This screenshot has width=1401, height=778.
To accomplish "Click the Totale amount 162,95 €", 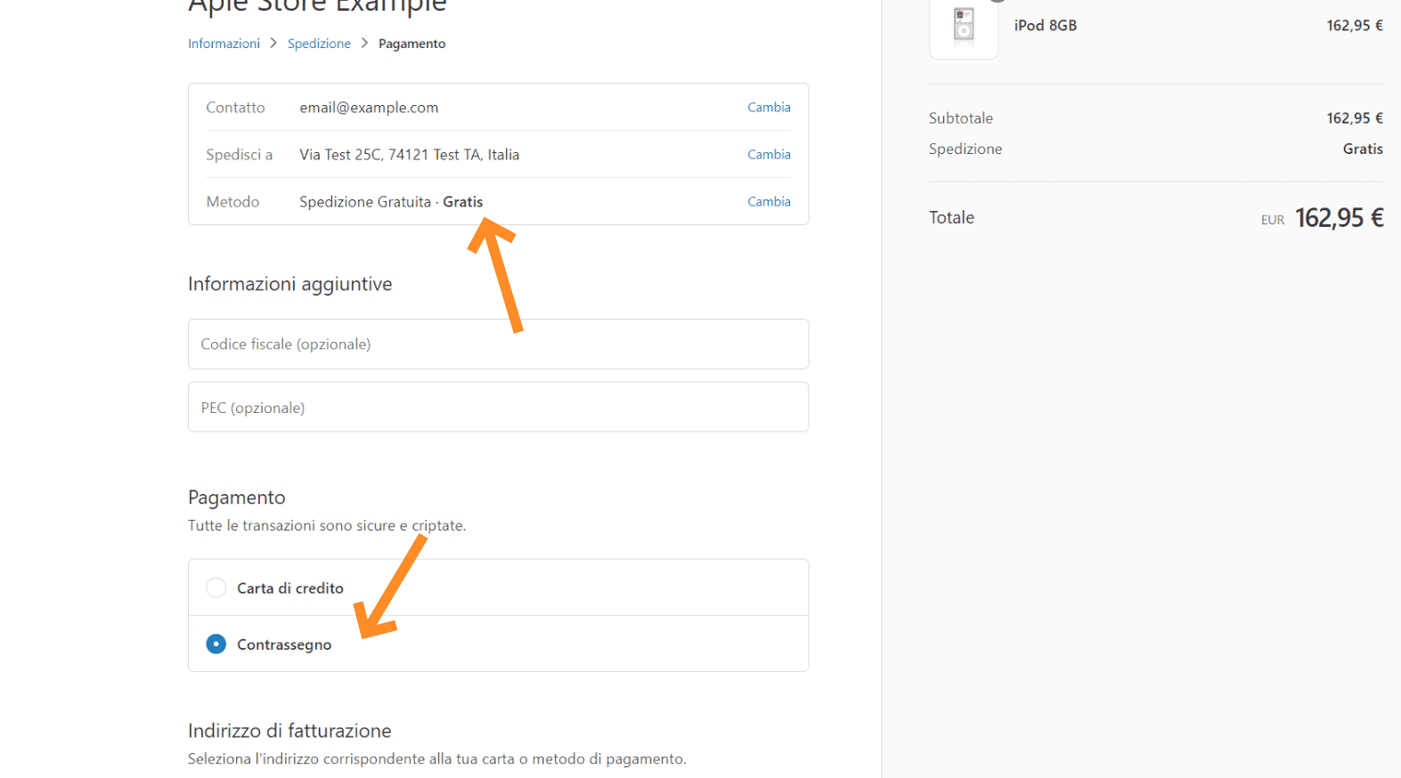I will point(1339,218).
